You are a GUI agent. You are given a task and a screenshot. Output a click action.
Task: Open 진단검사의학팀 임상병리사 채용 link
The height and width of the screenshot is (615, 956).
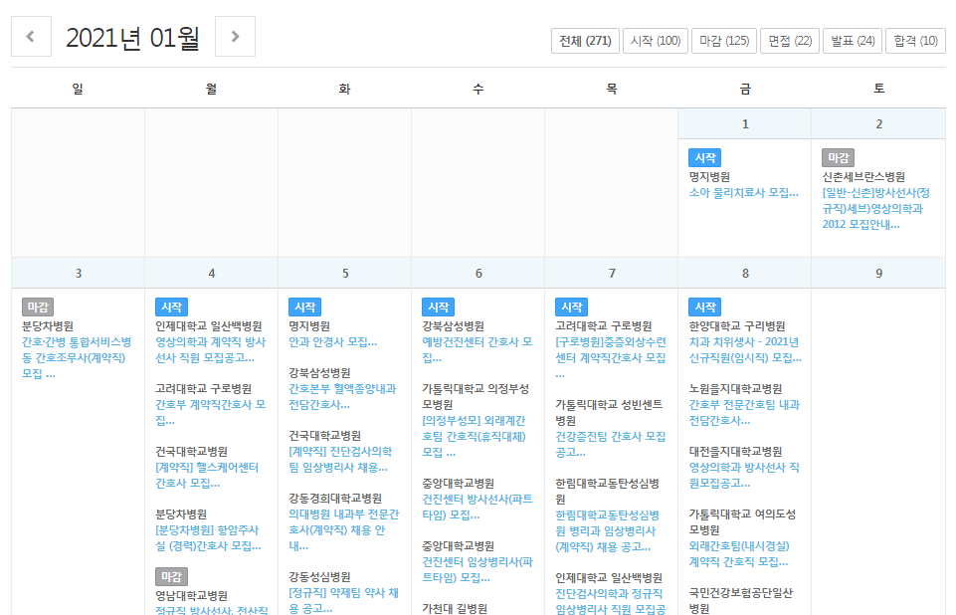[340, 460]
